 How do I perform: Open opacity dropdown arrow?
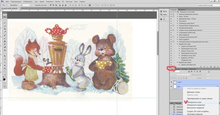pos(208,75)
